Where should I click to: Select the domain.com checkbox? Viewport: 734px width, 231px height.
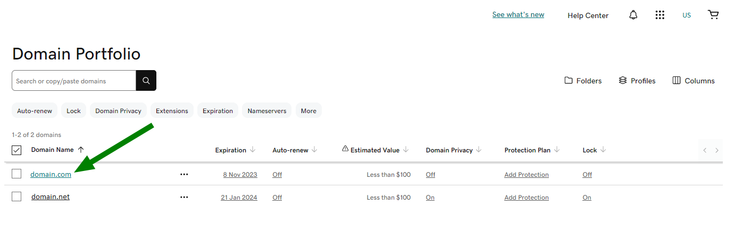16,174
